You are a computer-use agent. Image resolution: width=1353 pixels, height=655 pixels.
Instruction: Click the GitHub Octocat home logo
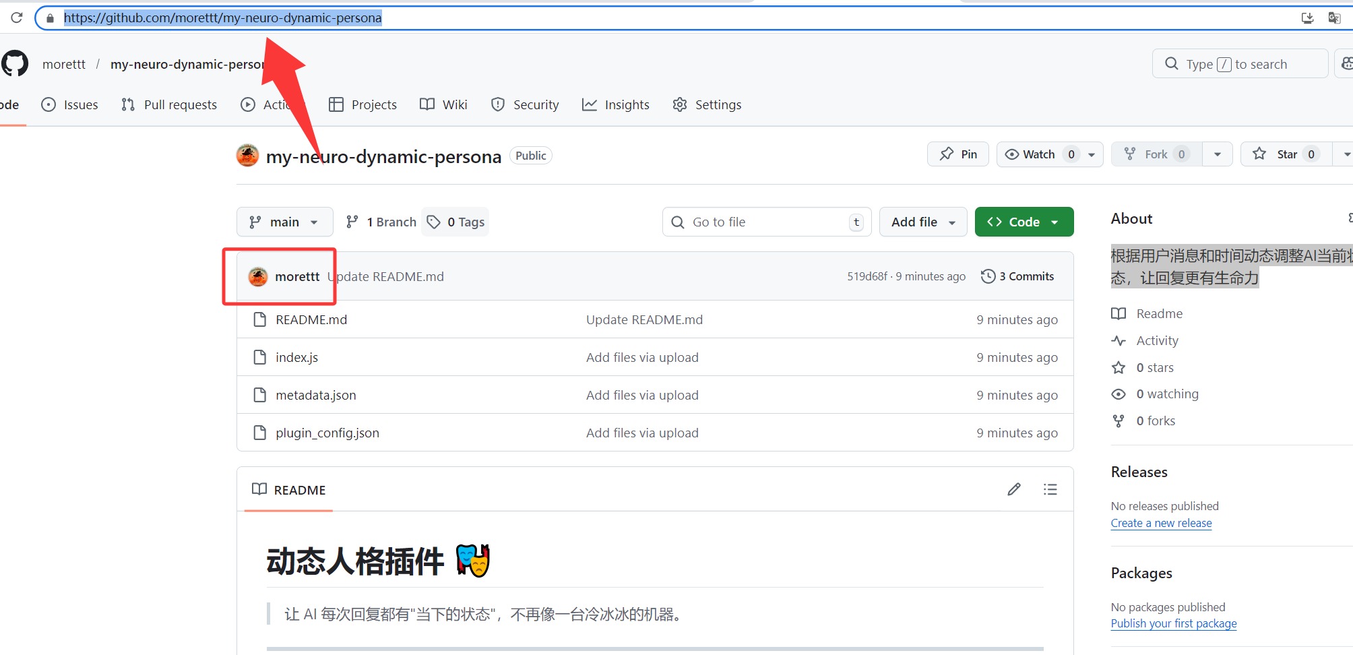[15, 64]
